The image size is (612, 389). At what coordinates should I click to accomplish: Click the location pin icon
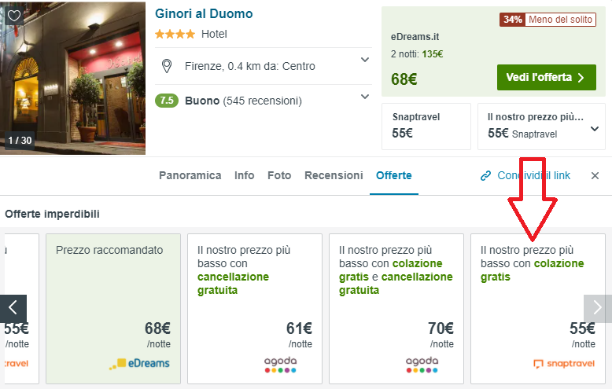[x=166, y=66]
